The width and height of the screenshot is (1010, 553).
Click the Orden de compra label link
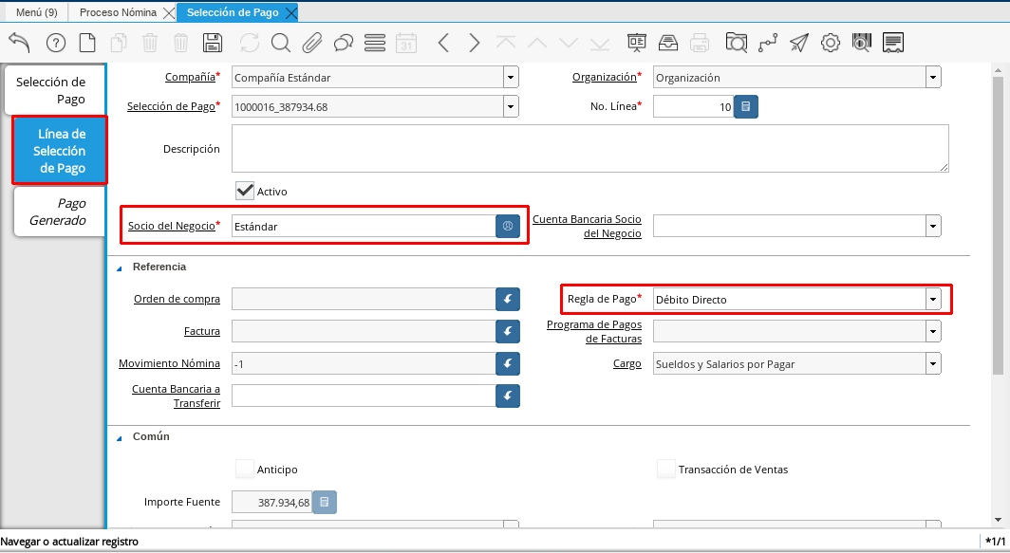(178, 300)
